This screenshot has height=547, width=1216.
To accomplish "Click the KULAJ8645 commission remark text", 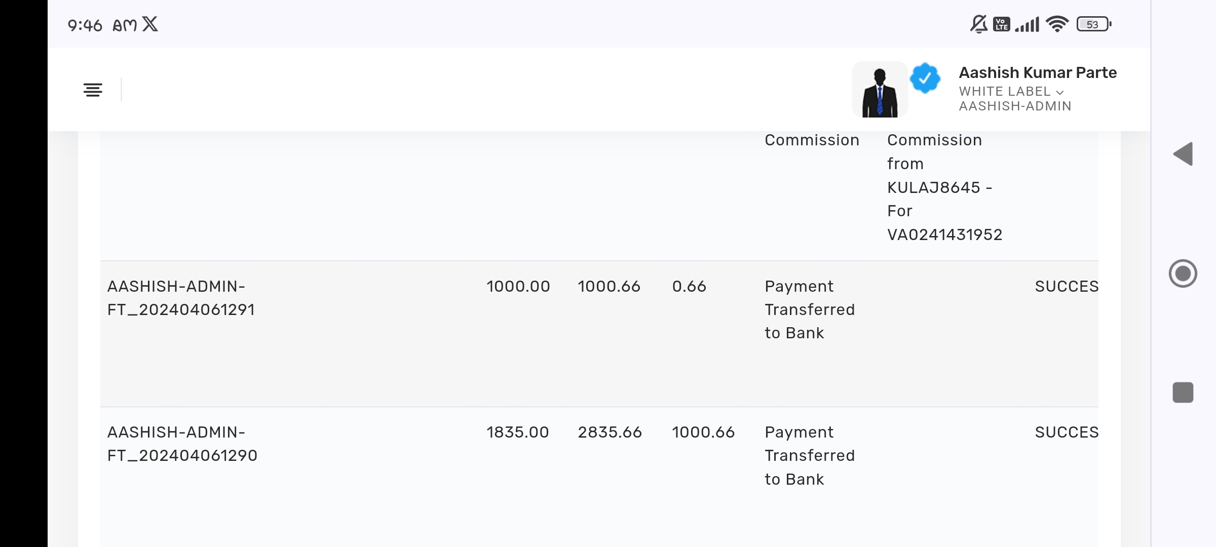I will click(x=944, y=187).
